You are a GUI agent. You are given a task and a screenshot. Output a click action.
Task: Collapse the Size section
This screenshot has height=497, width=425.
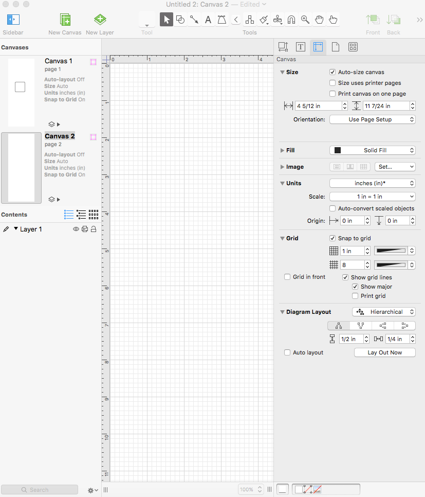click(282, 72)
